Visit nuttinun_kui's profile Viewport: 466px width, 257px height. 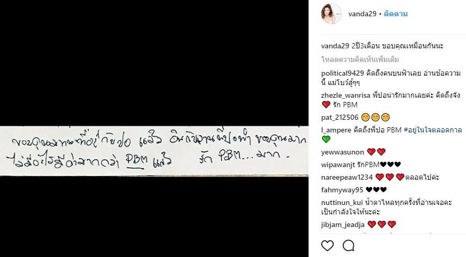pos(342,202)
